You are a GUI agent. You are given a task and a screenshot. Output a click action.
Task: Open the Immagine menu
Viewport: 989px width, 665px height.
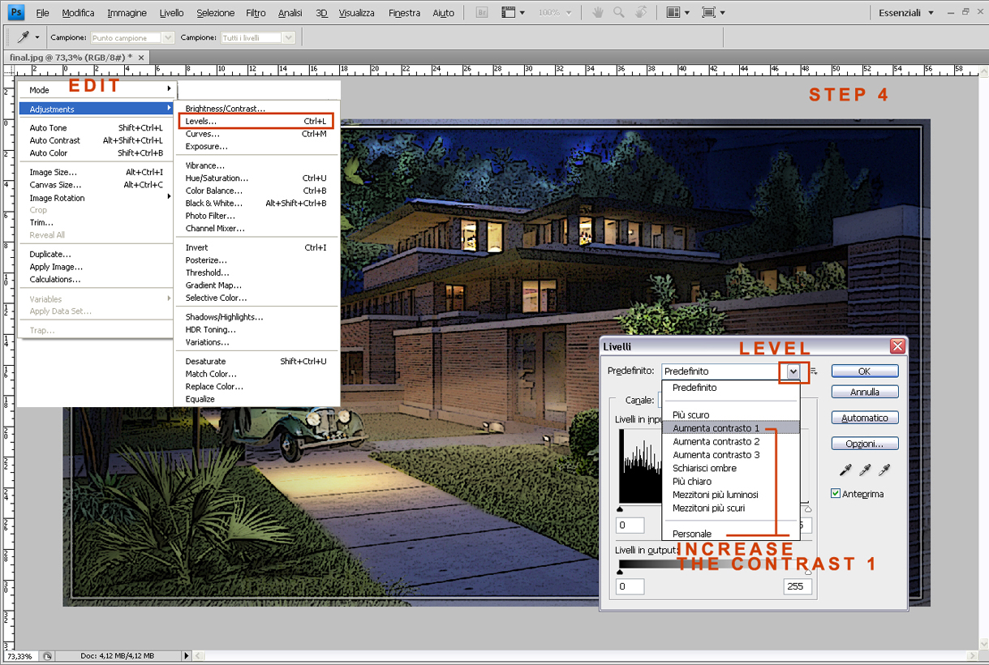[x=127, y=13]
